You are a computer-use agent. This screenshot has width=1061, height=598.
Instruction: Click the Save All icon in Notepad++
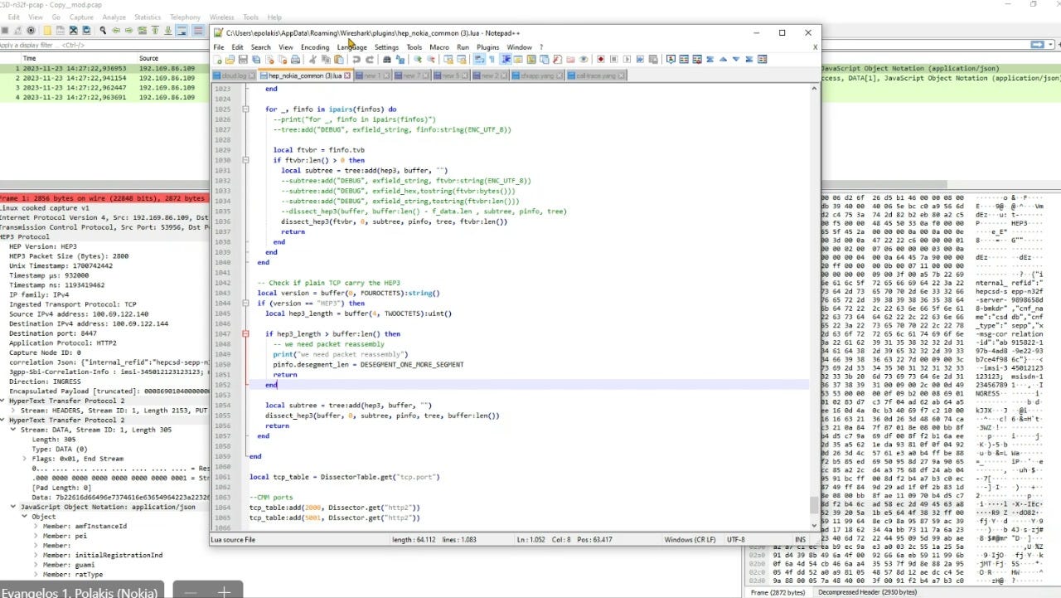click(x=256, y=60)
